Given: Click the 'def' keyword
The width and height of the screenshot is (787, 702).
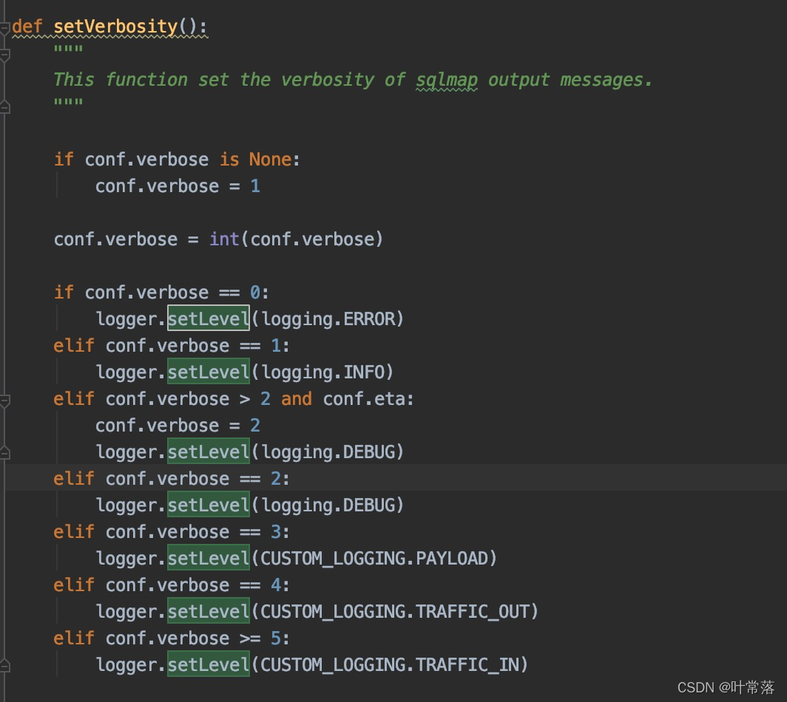Looking at the screenshot, I should (27, 27).
